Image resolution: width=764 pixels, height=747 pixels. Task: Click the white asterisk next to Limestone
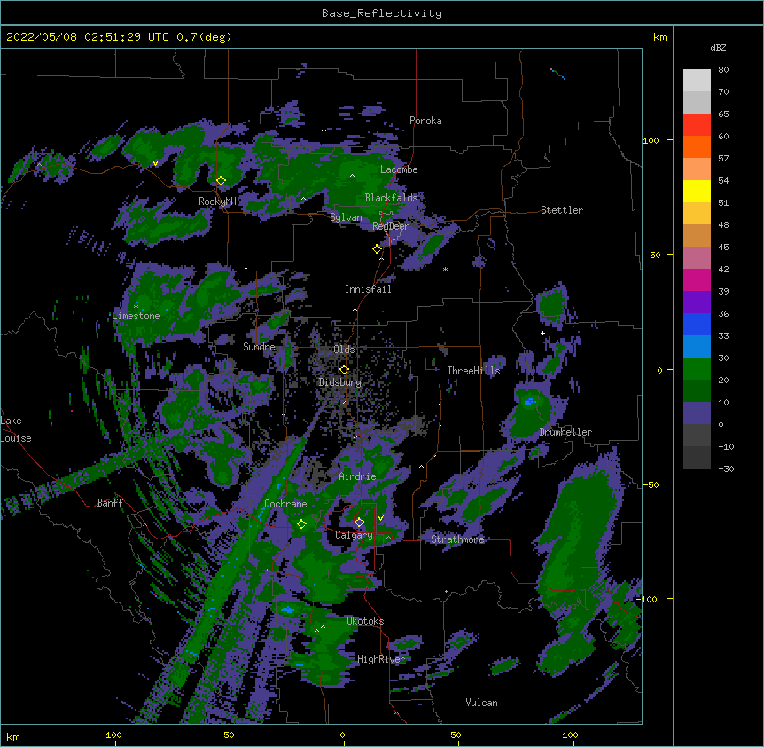pyautogui.click(x=136, y=307)
